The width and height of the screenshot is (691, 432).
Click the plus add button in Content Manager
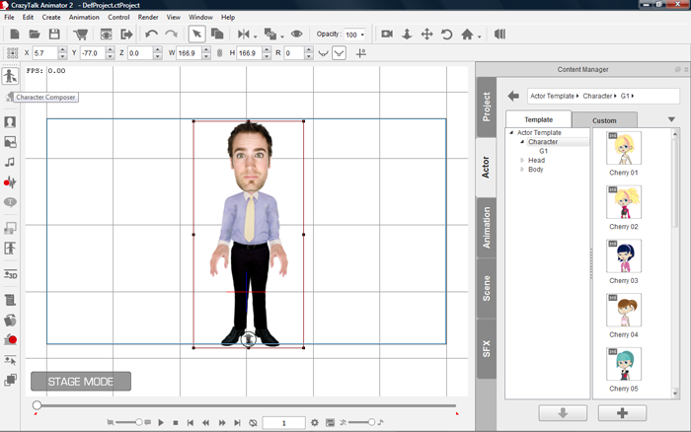pos(624,412)
